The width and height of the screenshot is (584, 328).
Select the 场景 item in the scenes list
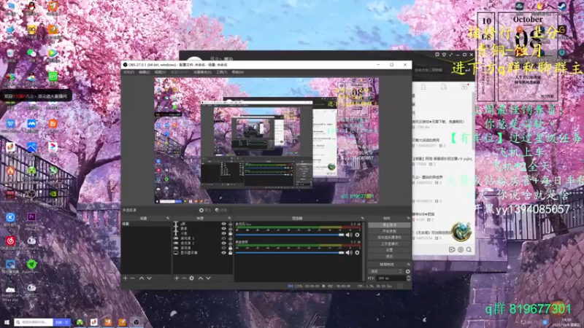coord(147,224)
